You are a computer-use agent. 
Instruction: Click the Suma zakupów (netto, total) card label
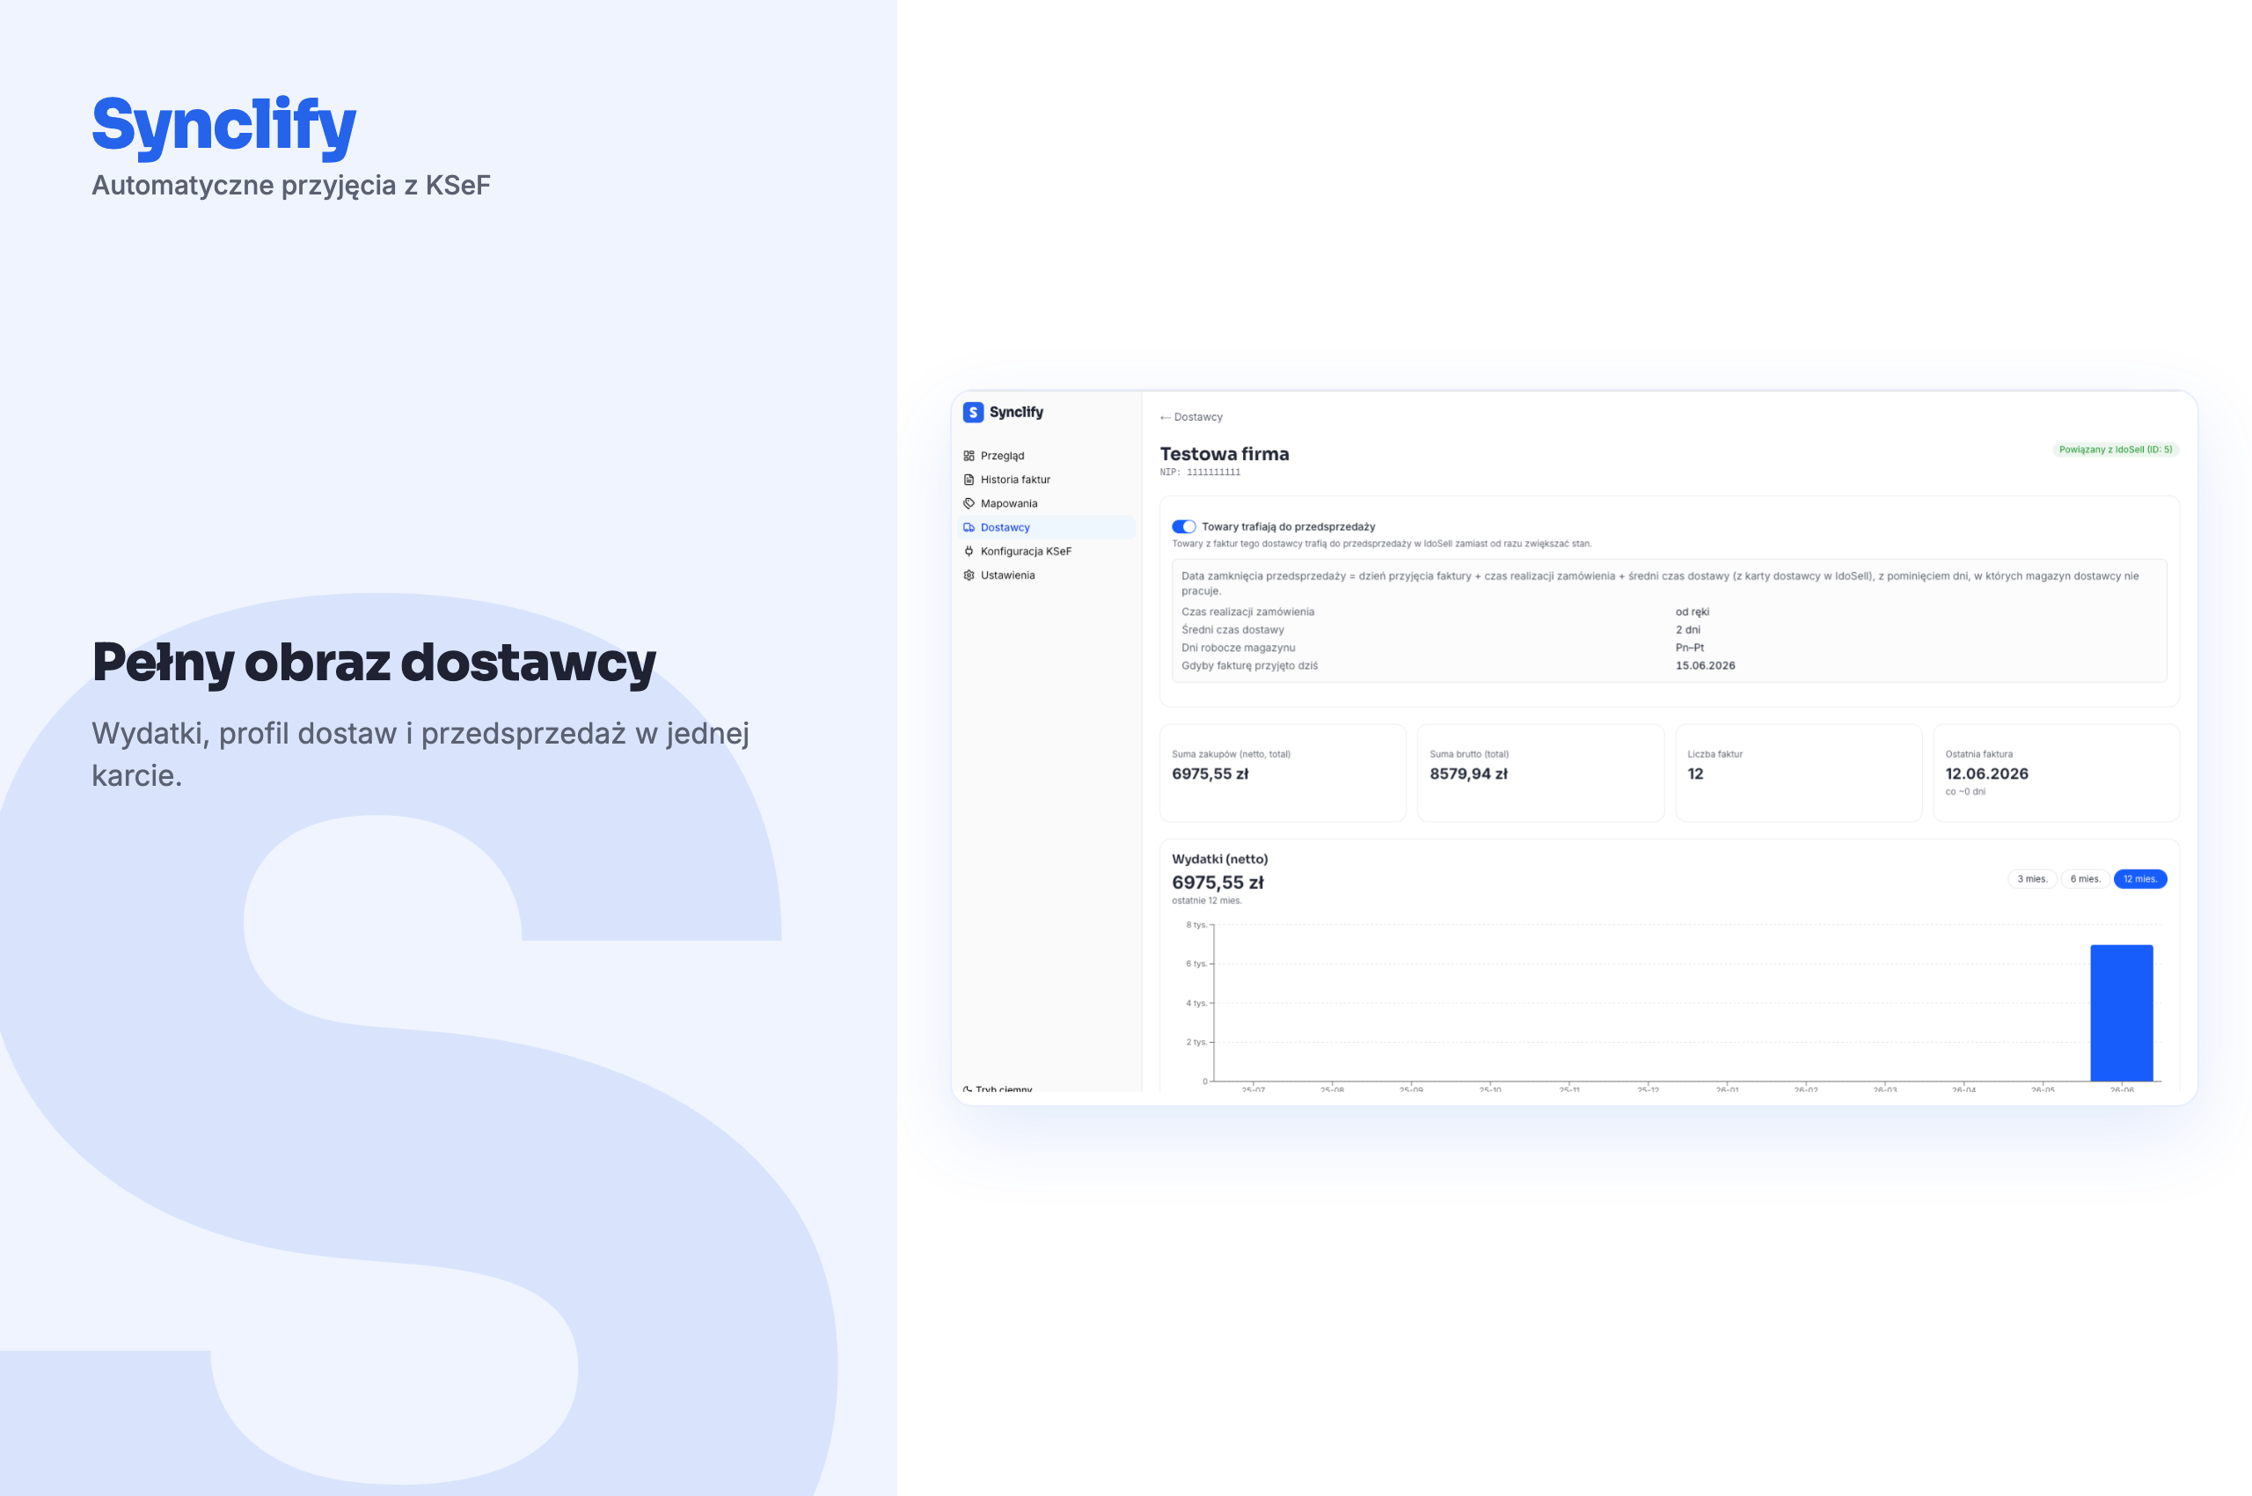click(x=1232, y=754)
